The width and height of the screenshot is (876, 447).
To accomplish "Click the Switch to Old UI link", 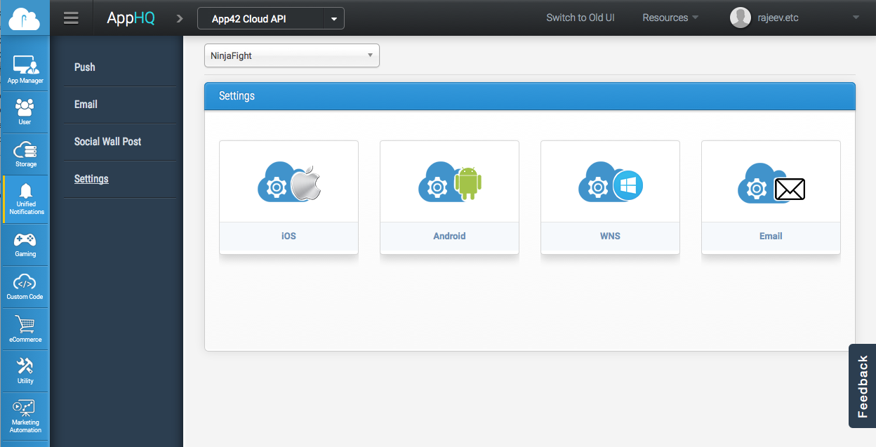I will coord(580,18).
